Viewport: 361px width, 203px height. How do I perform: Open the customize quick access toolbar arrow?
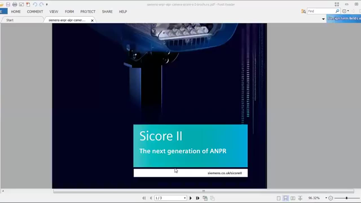point(47,5)
